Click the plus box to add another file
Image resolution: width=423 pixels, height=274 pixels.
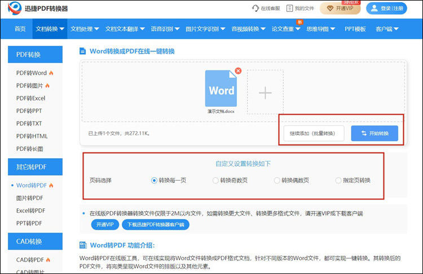pyautogui.click(x=265, y=93)
